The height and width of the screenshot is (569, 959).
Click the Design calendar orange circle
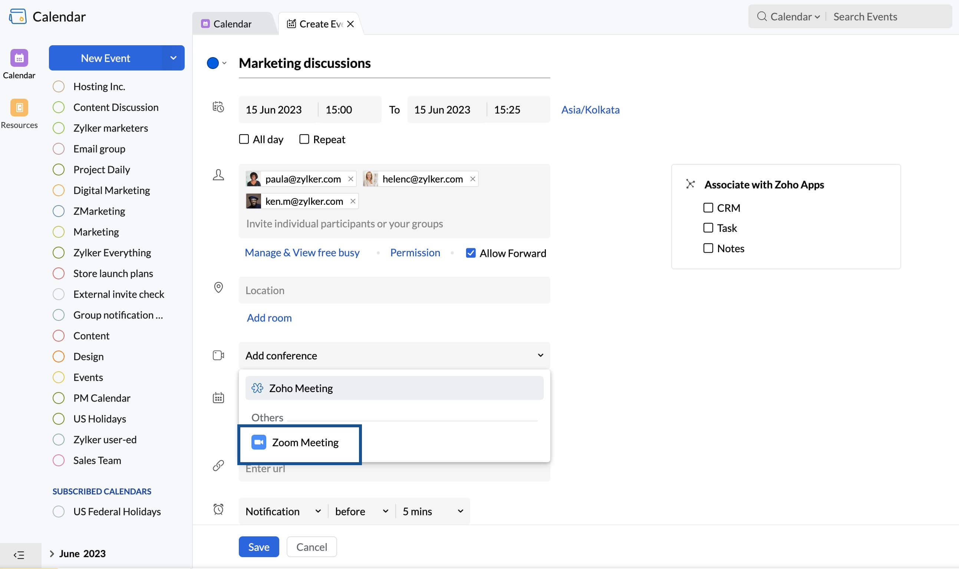click(x=59, y=356)
